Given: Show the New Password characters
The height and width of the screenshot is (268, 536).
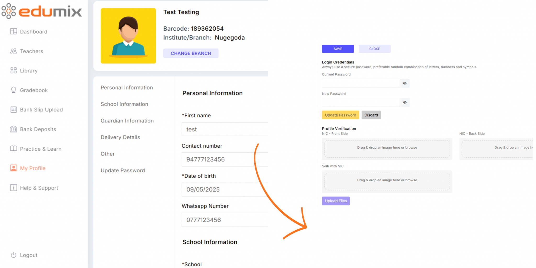Looking at the screenshot, I should tap(404, 102).
